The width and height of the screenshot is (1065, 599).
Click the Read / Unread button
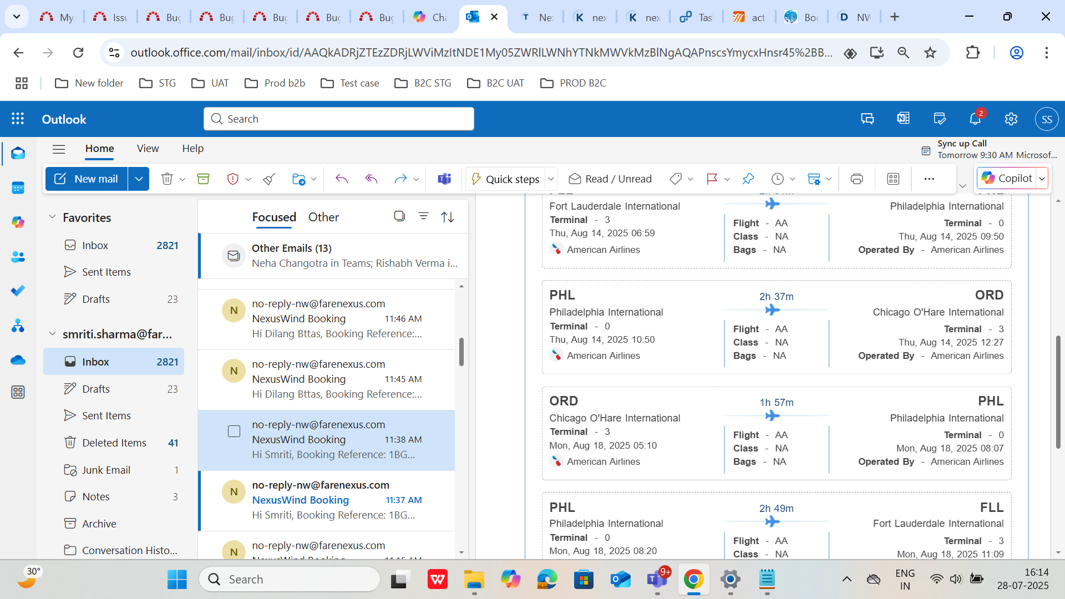click(610, 179)
